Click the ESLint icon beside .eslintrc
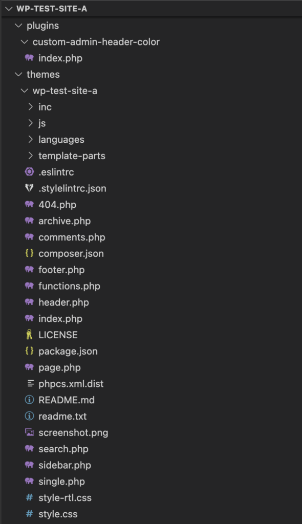The height and width of the screenshot is (524, 302). click(x=29, y=172)
